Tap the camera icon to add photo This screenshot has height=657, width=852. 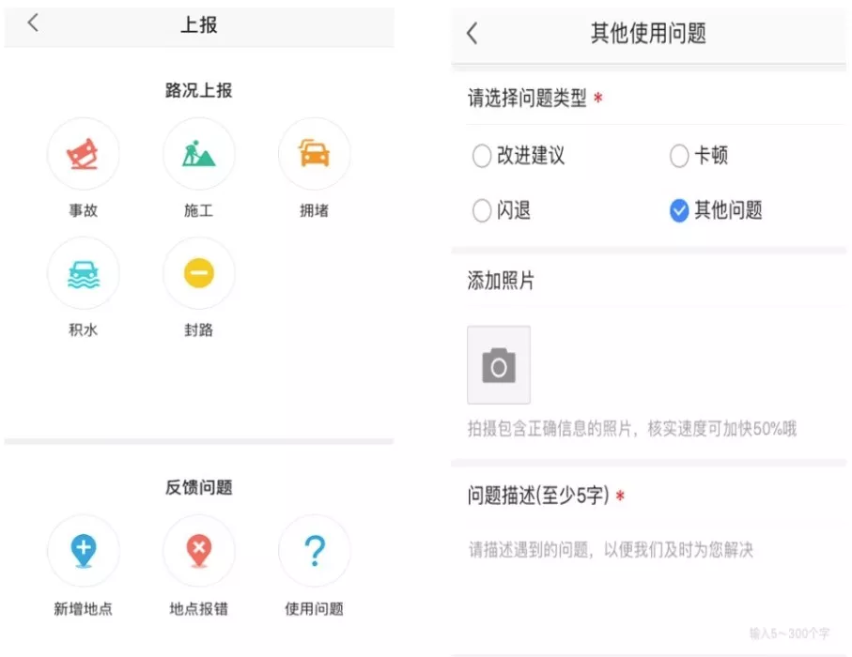pyautogui.click(x=499, y=365)
